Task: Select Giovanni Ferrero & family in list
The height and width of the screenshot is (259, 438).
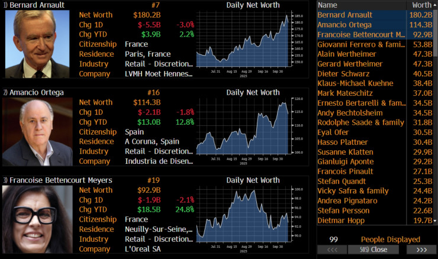Action: (x=361, y=44)
